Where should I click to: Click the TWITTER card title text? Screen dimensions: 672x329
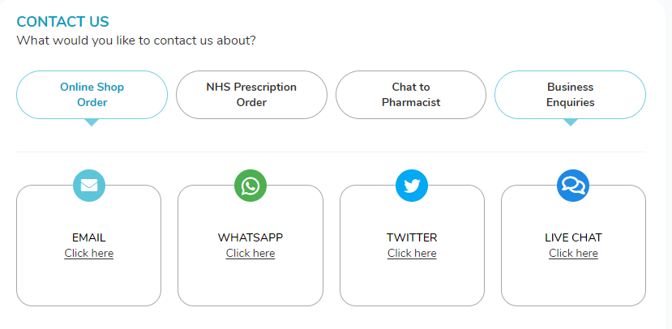[x=412, y=237]
